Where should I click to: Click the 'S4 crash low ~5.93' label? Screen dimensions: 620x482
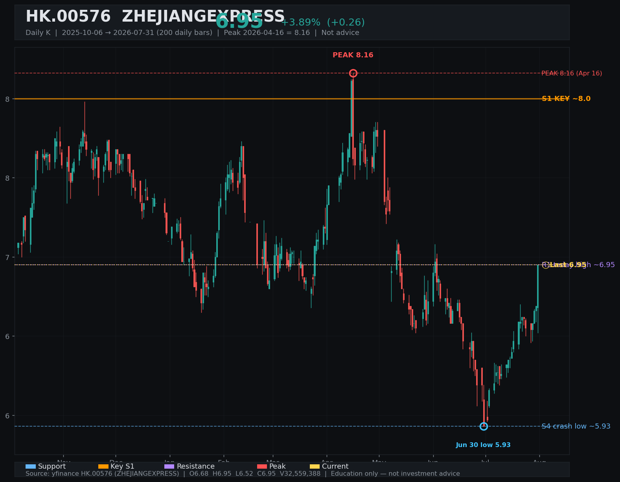(x=576, y=426)
